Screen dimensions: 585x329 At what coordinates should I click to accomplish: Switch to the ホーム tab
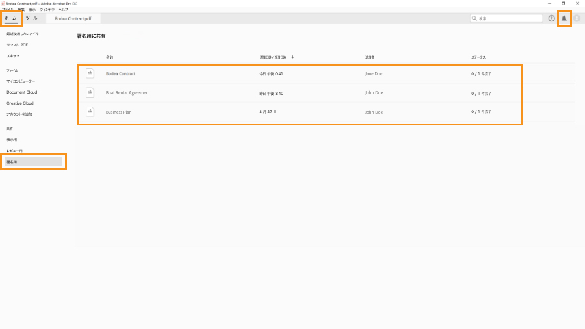[11, 18]
